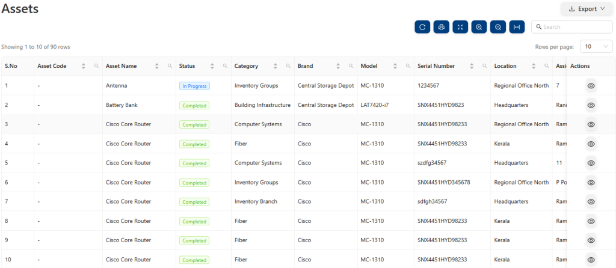
Task: Click the fit column width icon
Action: pos(517,27)
